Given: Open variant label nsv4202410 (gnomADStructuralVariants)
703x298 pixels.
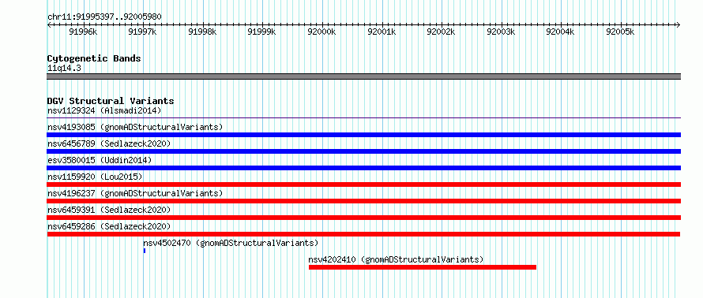Looking at the screenshot, I should 397,259.
